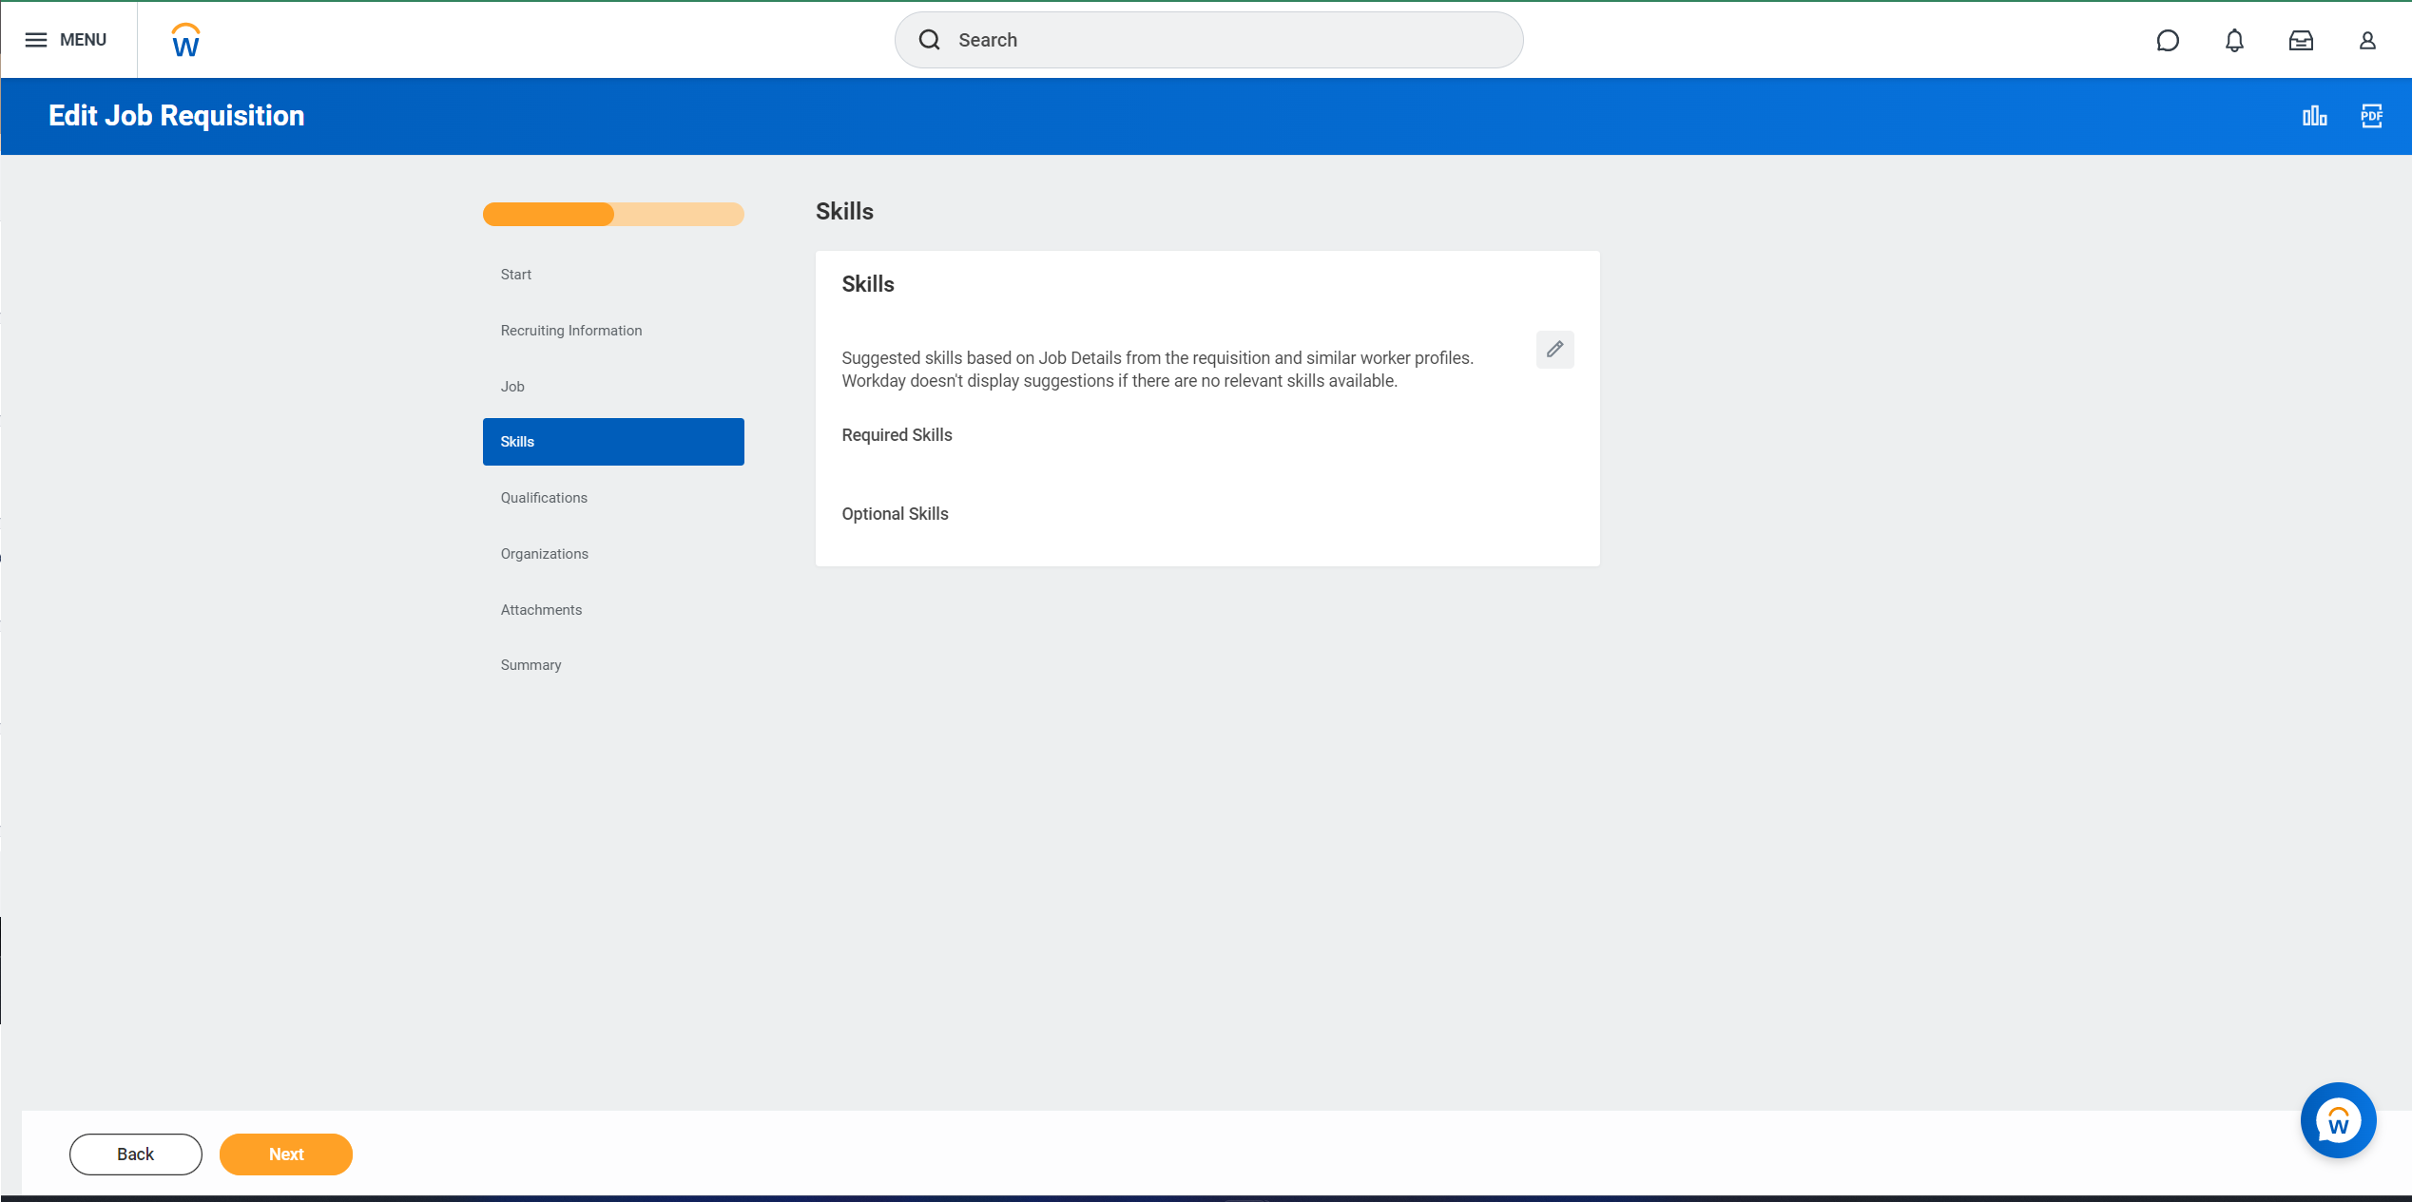Launch the Workday Assistant bubble
Viewport: 2412px width, 1202px height.
pos(2338,1120)
